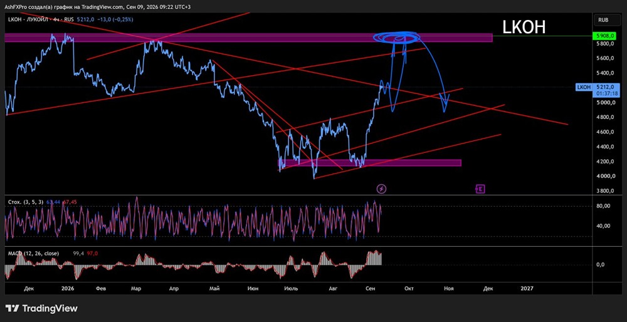Click the 5400,0 price axis value
627x322 pixels.
tap(606, 73)
